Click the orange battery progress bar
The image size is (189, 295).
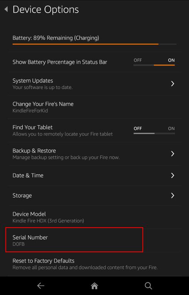click(85, 44)
